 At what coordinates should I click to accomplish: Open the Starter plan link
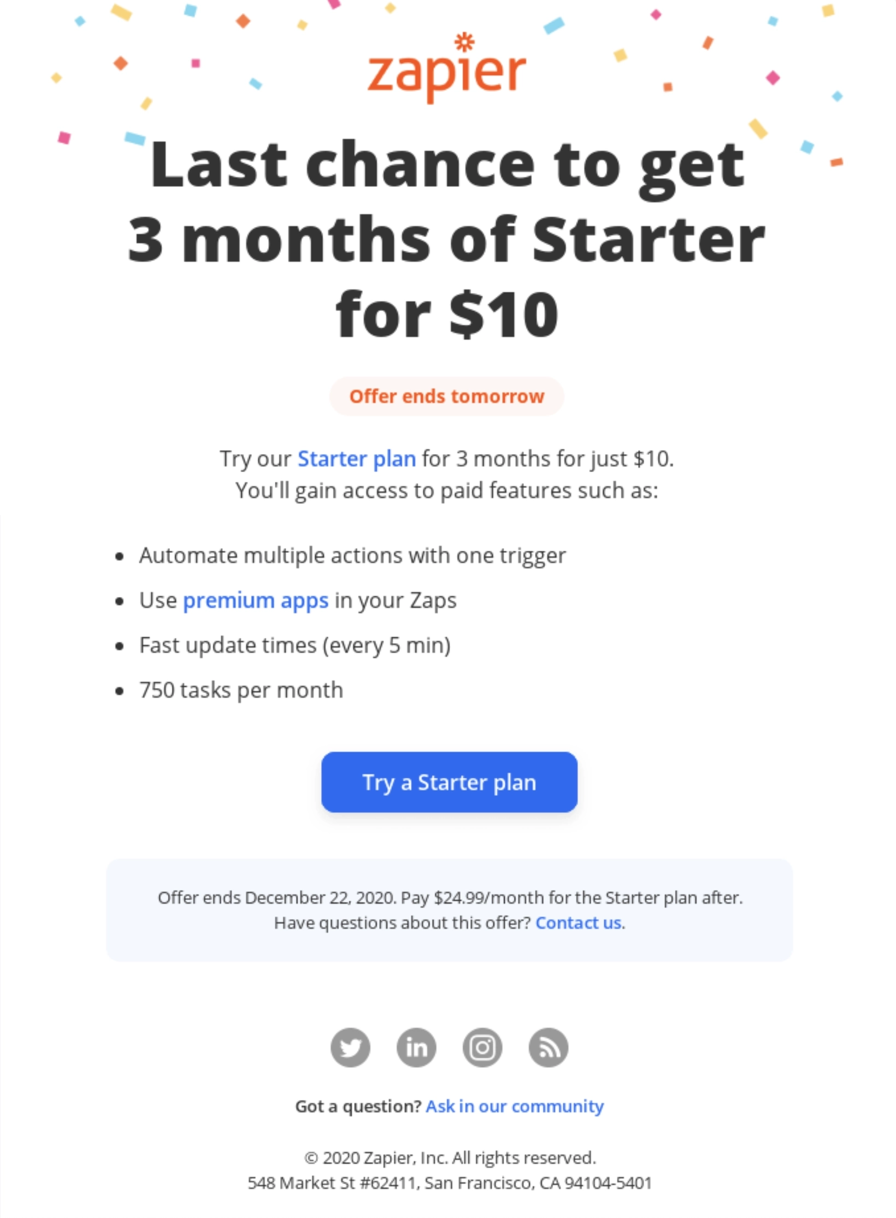pyautogui.click(x=356, y=459)
